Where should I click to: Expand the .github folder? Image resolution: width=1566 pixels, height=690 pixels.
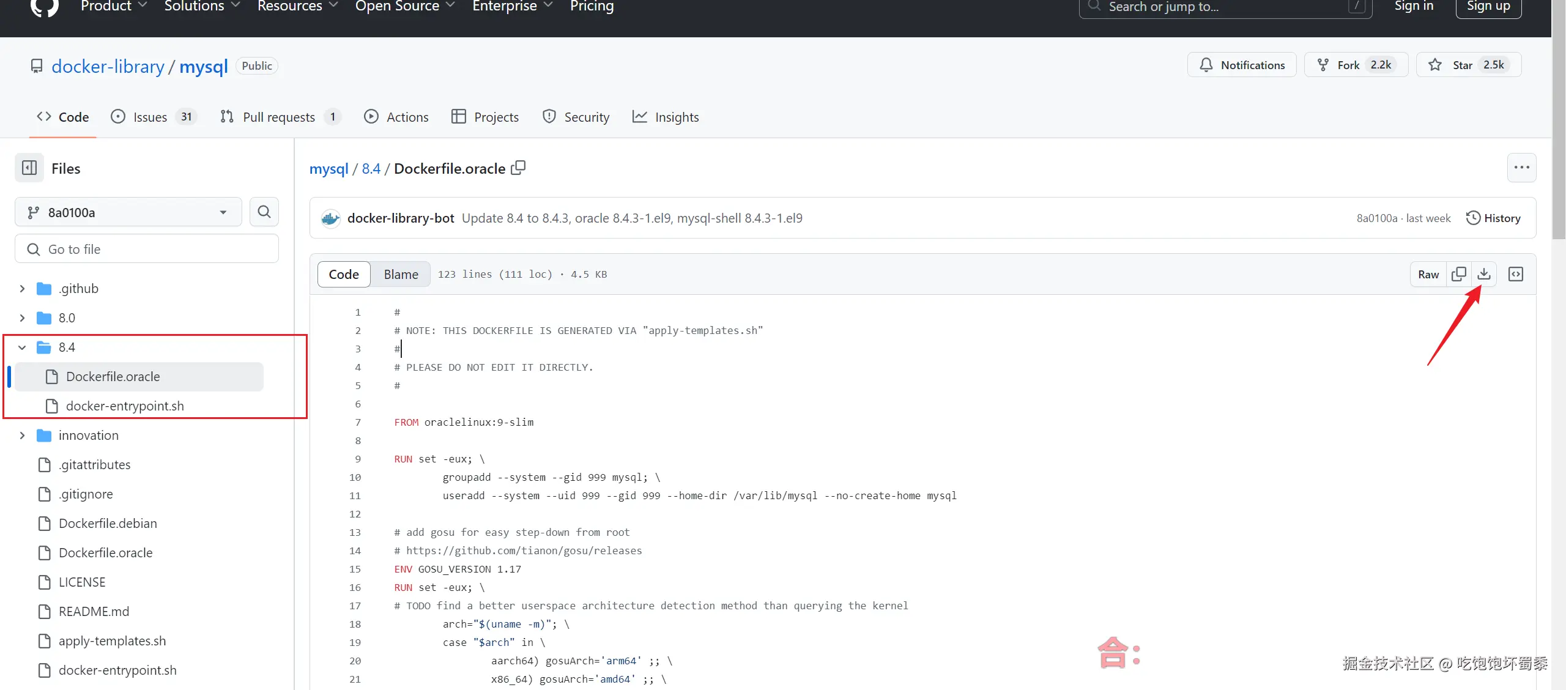coord(22,288)
